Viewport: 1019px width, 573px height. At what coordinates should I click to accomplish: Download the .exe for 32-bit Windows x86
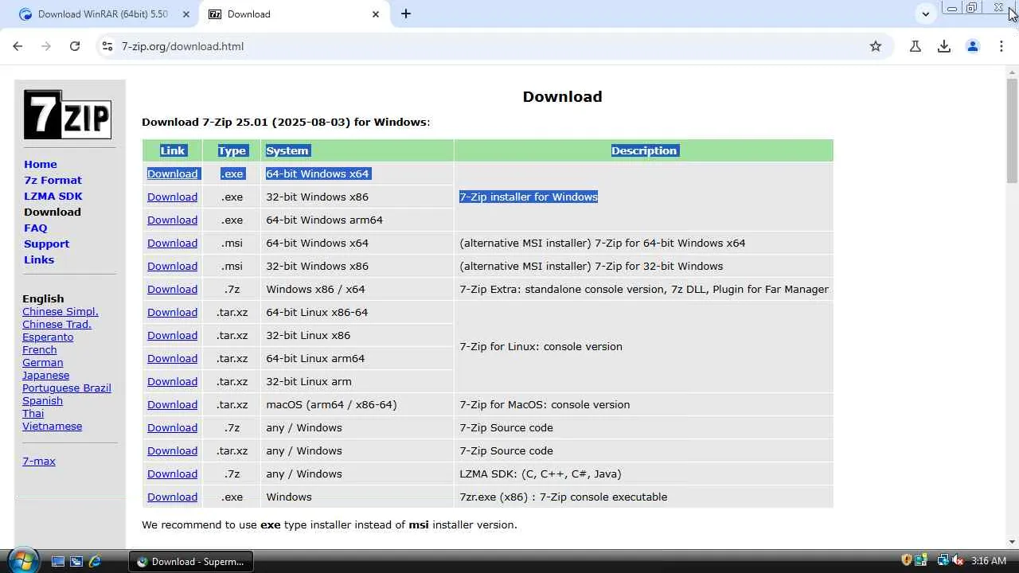172,197
